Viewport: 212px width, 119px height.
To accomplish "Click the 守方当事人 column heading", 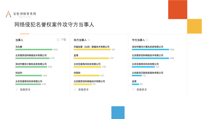I will (138, 40).
